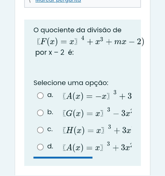The image size is (165, 176).
Task: Click the blue horizontal scrollbar under options
Action: point(63,158)
